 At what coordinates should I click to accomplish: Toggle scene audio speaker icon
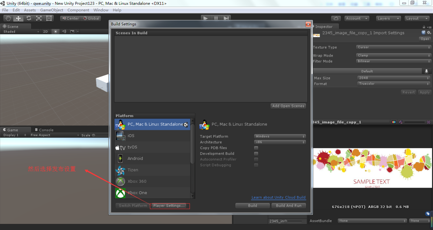point(64,31)
